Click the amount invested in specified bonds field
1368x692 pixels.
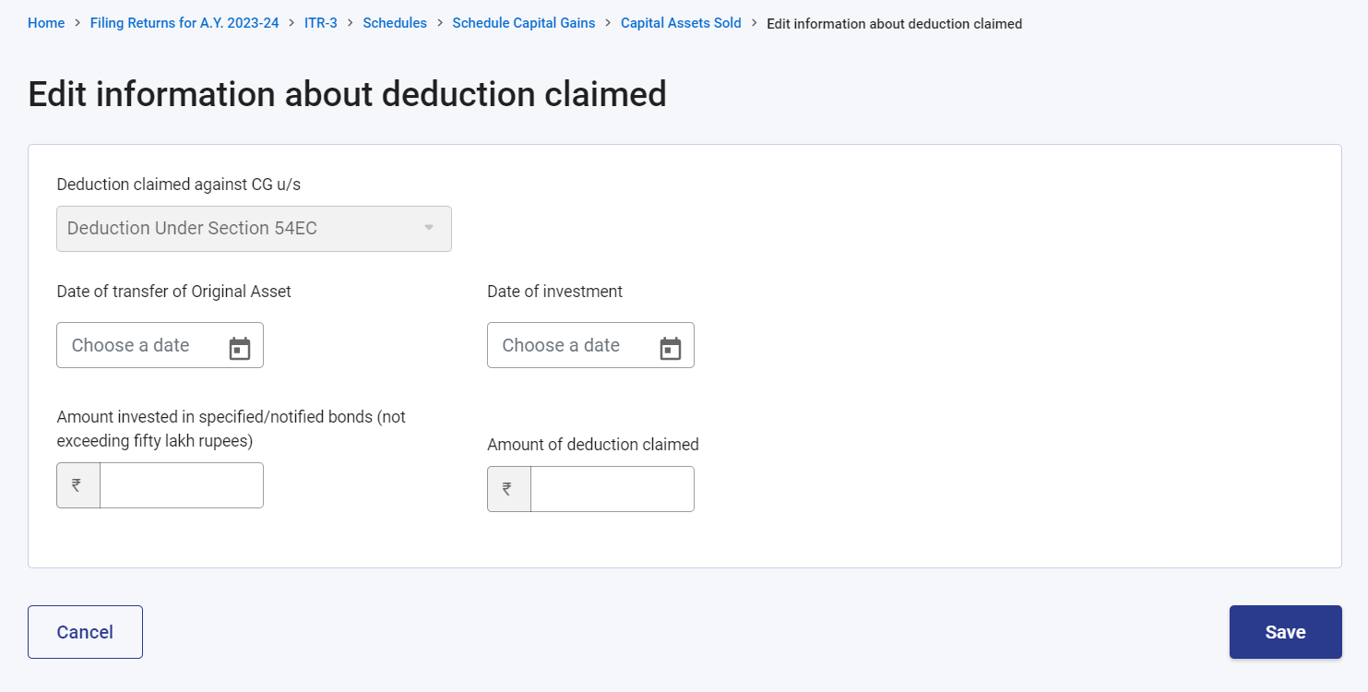(x=182, y=484)
